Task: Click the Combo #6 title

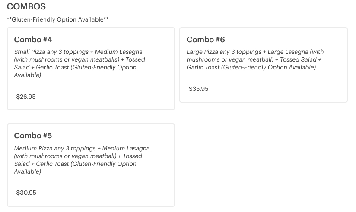Action: click(x=206, y=40)
